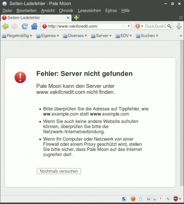The width and height of the screenshot is (184, 204).
Task: Expand the Eigenes bookmarks folder
Action: tap(47, 36)
